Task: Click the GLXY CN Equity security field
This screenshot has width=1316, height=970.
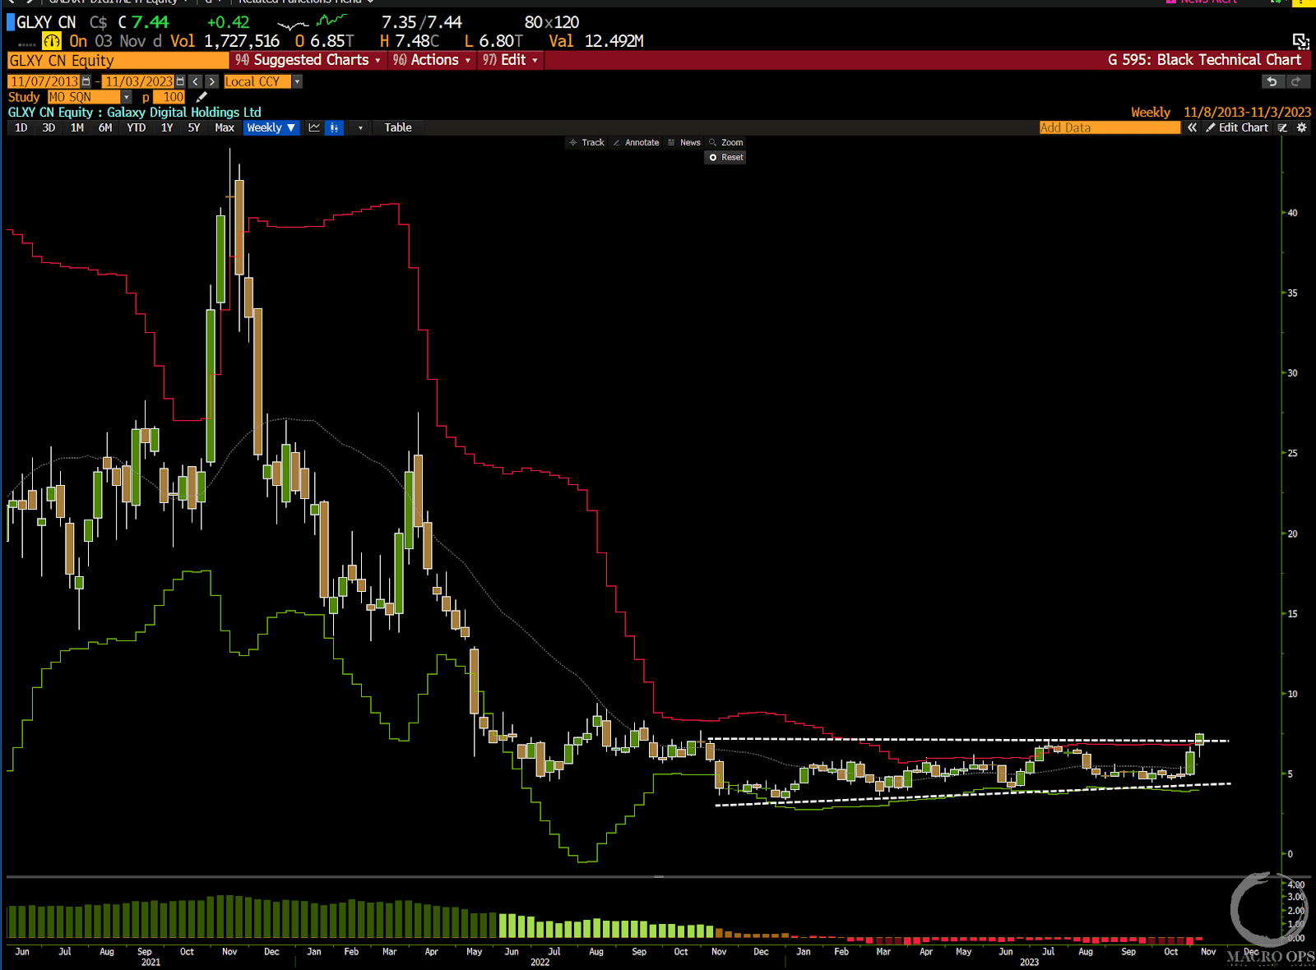Action: point(118,60)
